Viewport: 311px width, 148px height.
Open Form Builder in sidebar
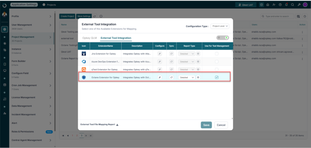[32, 63]
